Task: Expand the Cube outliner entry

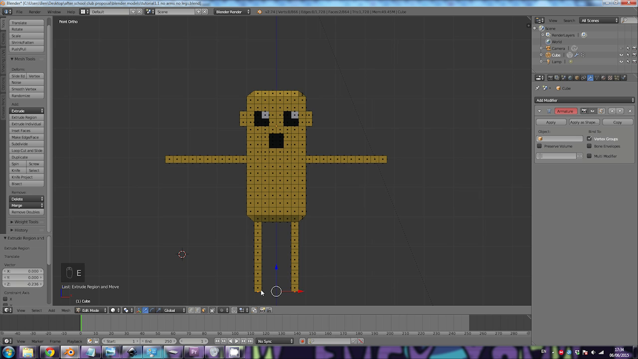Action: pyautogui.click(x=541, y=55)
